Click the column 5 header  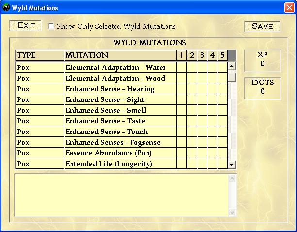click(x=222, y=55)
